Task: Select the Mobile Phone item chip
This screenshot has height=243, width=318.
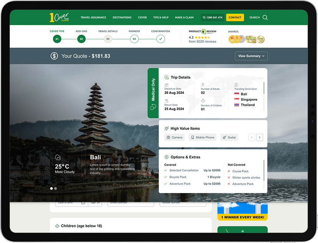Action: point(202,137)
